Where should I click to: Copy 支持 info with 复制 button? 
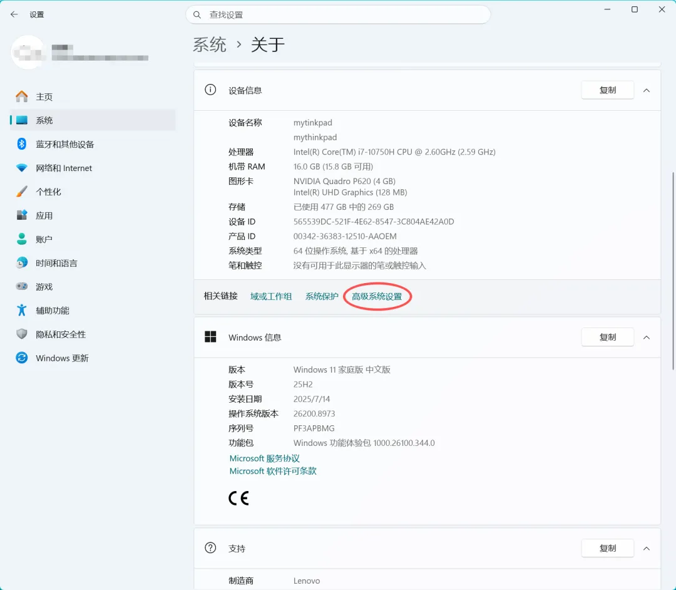(607, 548)
